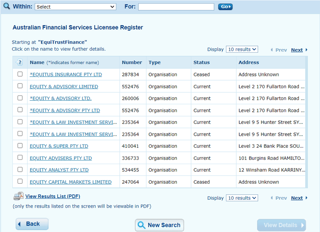320x232 pixels.
Task: Click the PDF printer icon beside View Results List
Action: tap(18, 196)
